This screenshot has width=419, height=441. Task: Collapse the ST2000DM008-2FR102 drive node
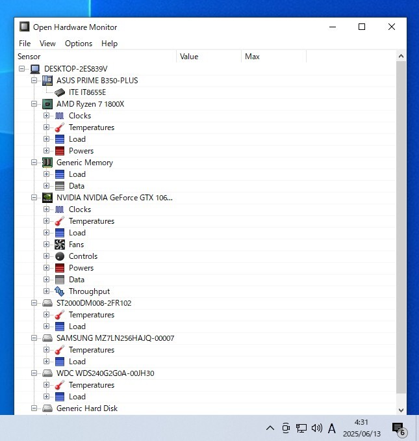tap(34, 303)
